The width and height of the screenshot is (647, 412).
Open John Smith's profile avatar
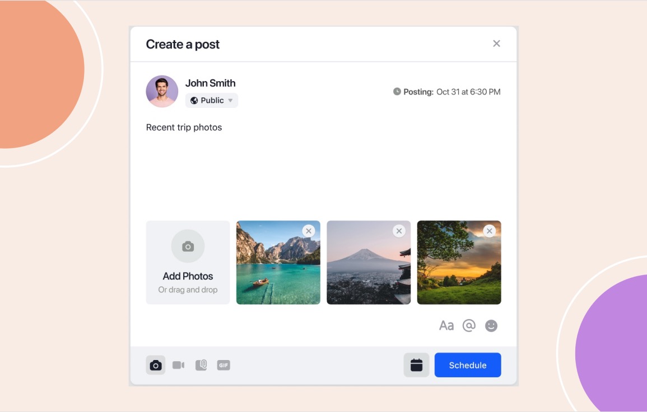pos(162,91)
